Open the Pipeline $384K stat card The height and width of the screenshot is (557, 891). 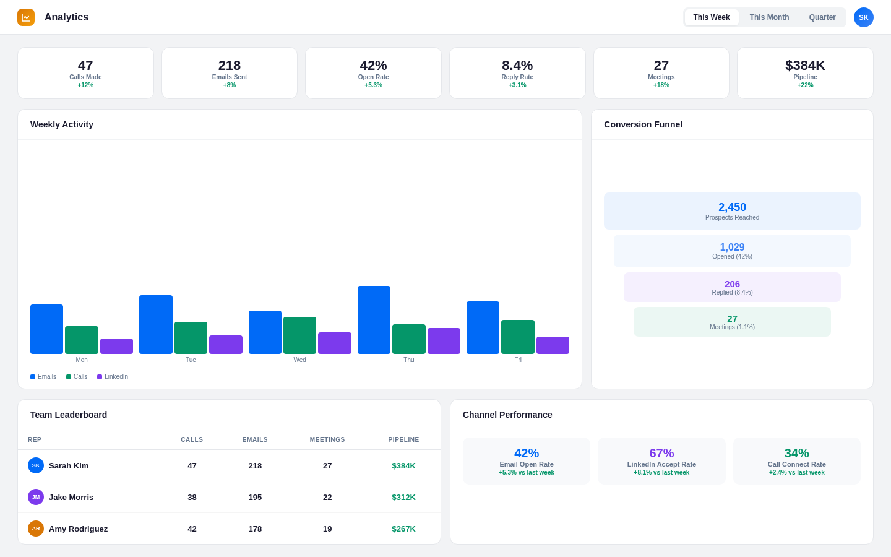point(805,73)
